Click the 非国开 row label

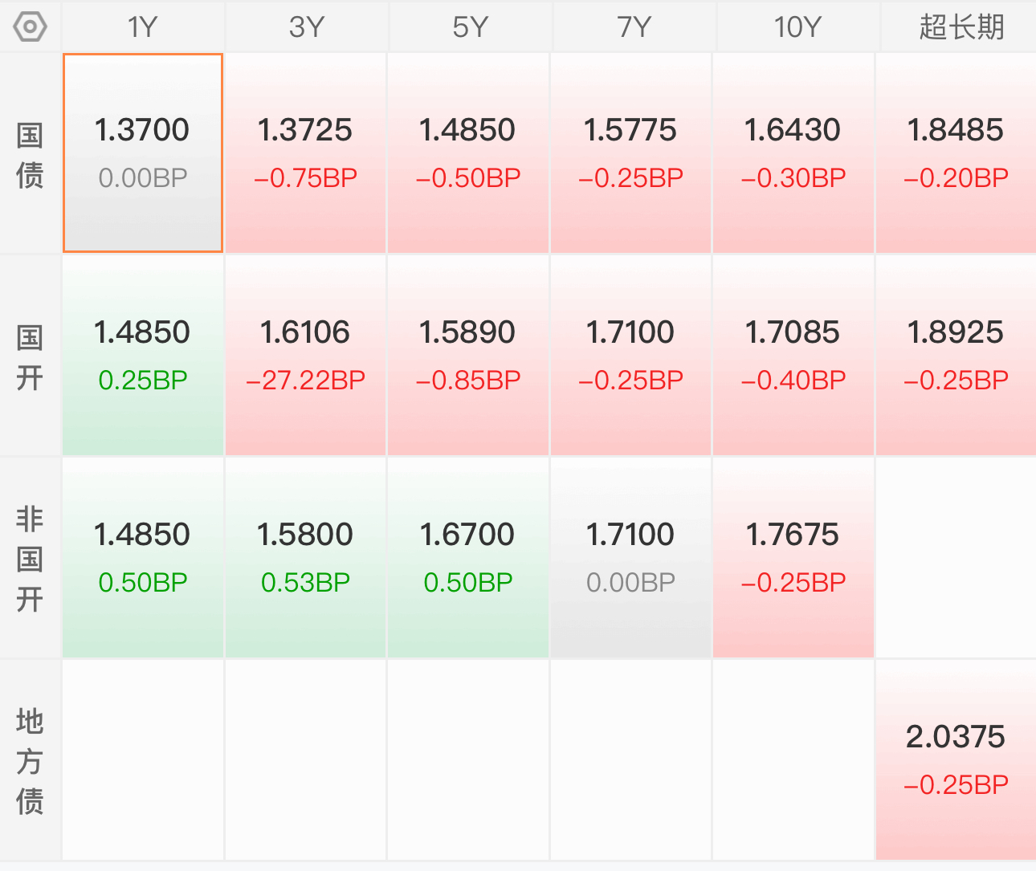pyautogui.click(x=30, y=559)
